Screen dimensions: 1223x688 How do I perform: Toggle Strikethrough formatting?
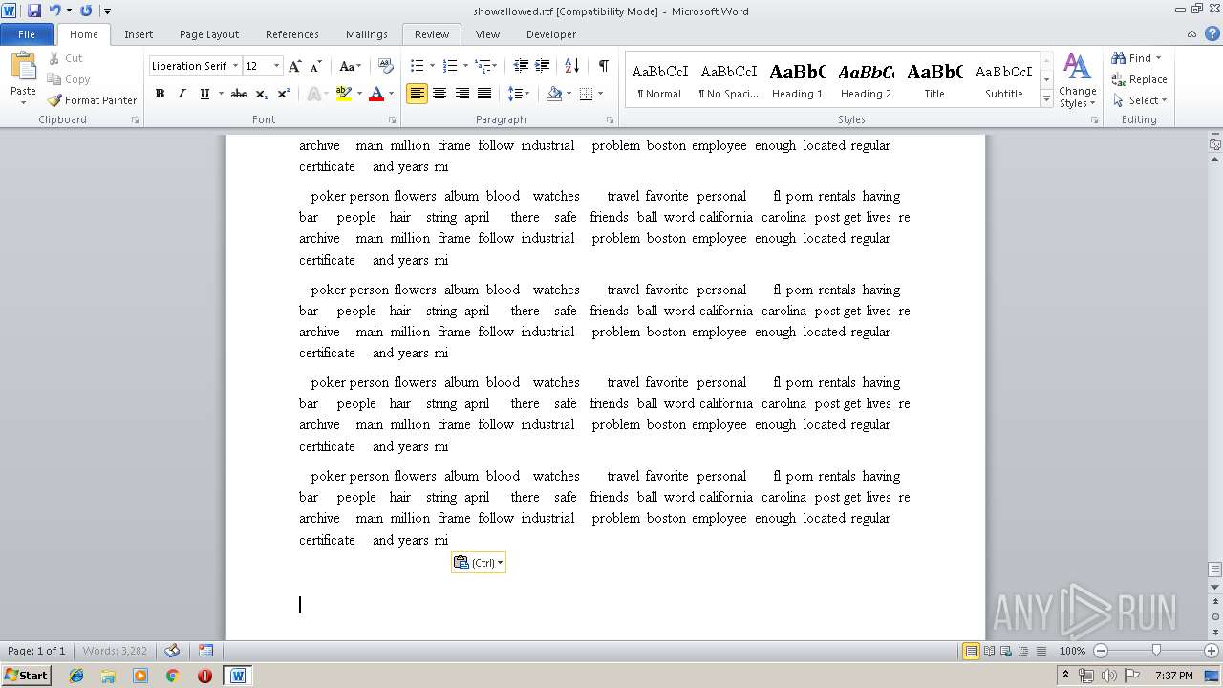(x=239, y=94)
